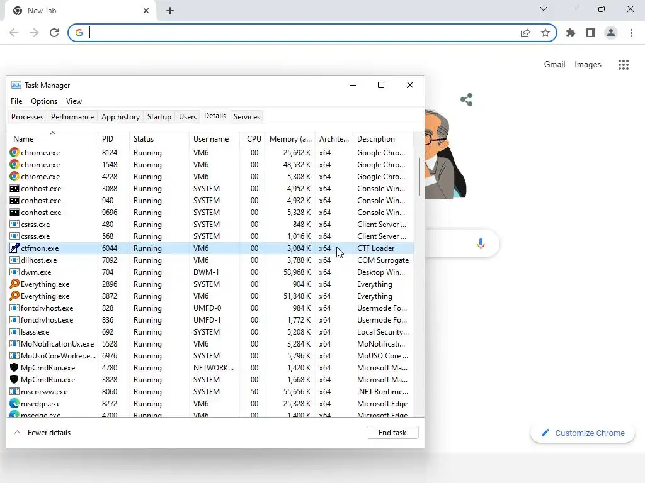Switch to the Processes tab
This screenshot has height=483, width=645.
tap(27, 116)
